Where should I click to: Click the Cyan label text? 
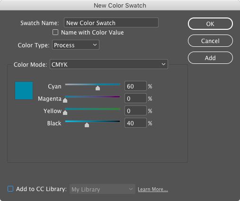click(54, 87)
